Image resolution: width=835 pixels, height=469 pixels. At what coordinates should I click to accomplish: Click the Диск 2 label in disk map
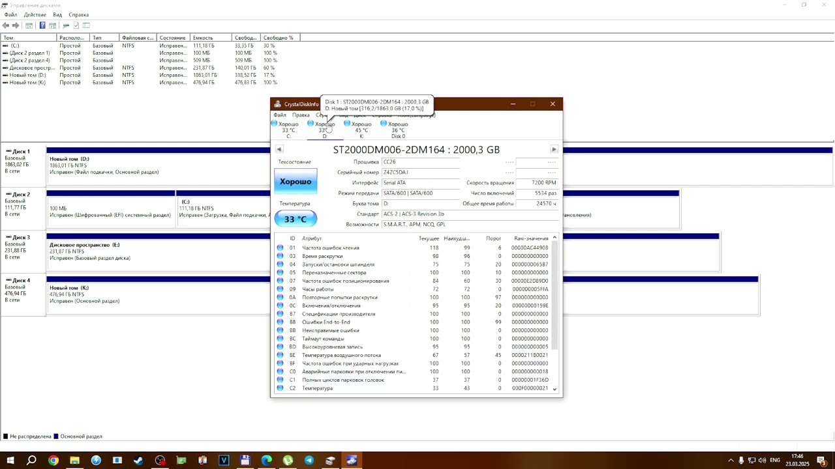pyautogui.click(x=21, y=194)
